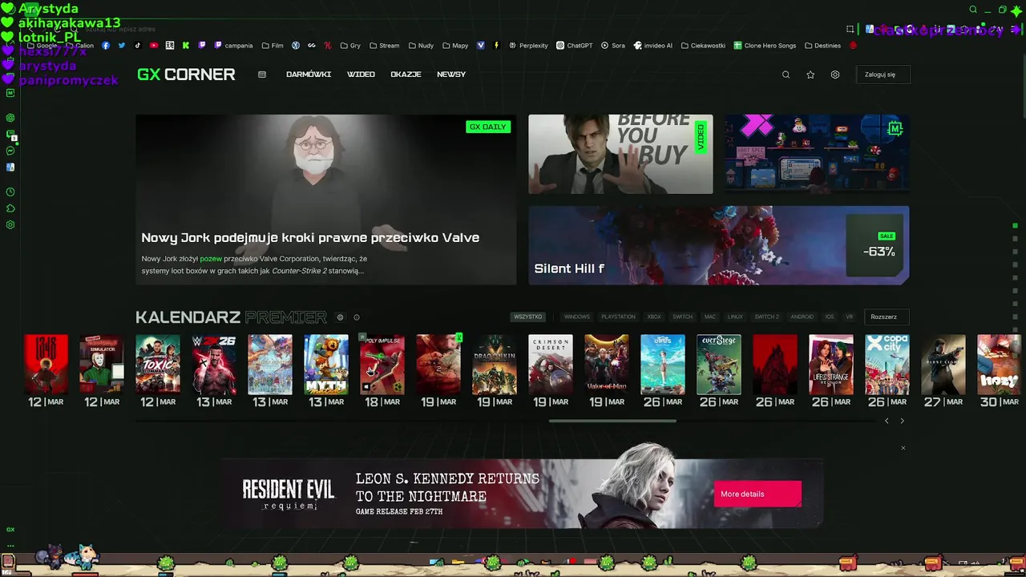Open the Myth game cover

326,365
